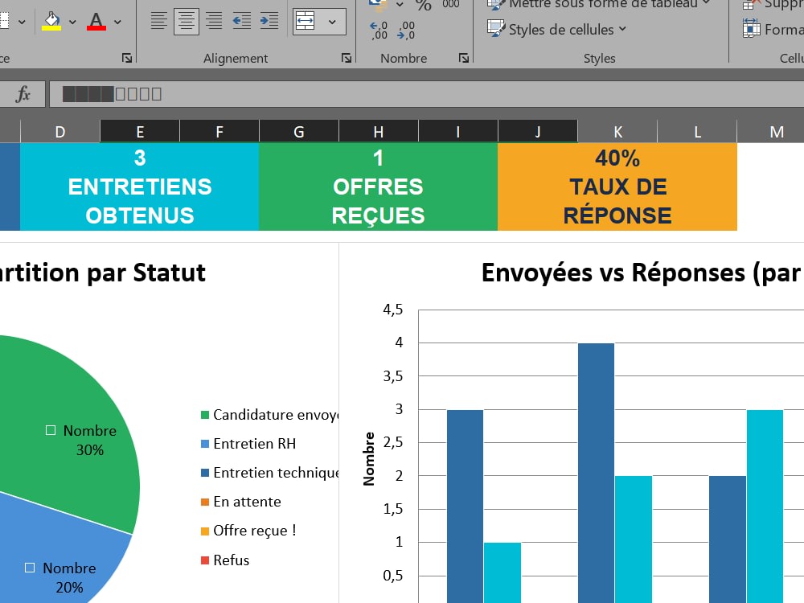Select the shortest cyan bar at 1
The height and width of the screenshot is (603, 804).
(503, 572)
